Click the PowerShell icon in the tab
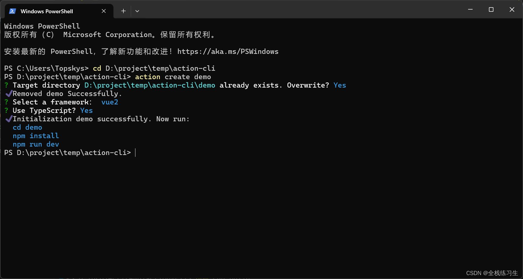The image size is (523, 279). pyautogui.click(x=12, y=11)
